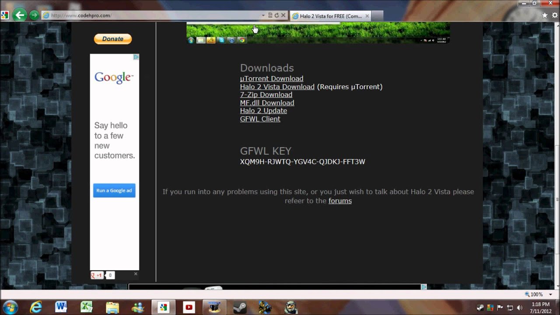Screen dimensions: 560x315
Task: Open Favorites with the star icon
Action: click(545, 15)
